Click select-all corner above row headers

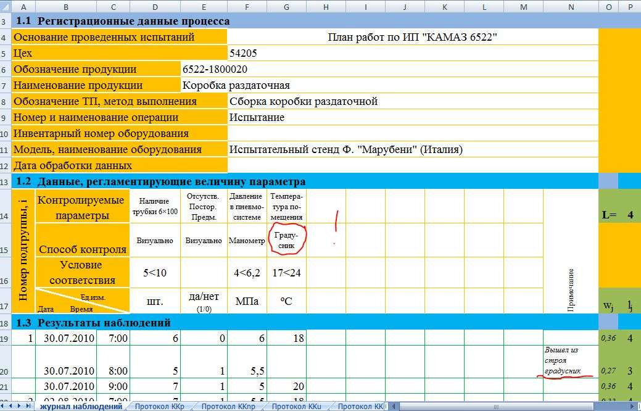(5, 6)
